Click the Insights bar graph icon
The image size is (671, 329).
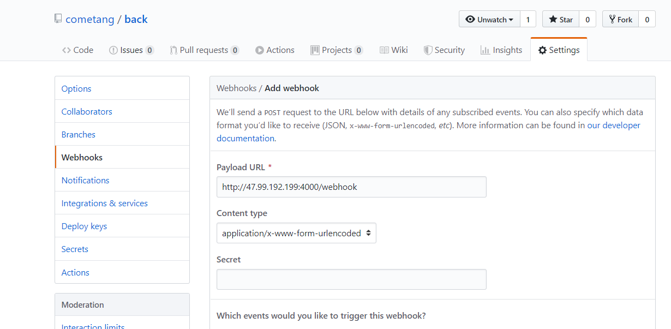pos(485,50)
